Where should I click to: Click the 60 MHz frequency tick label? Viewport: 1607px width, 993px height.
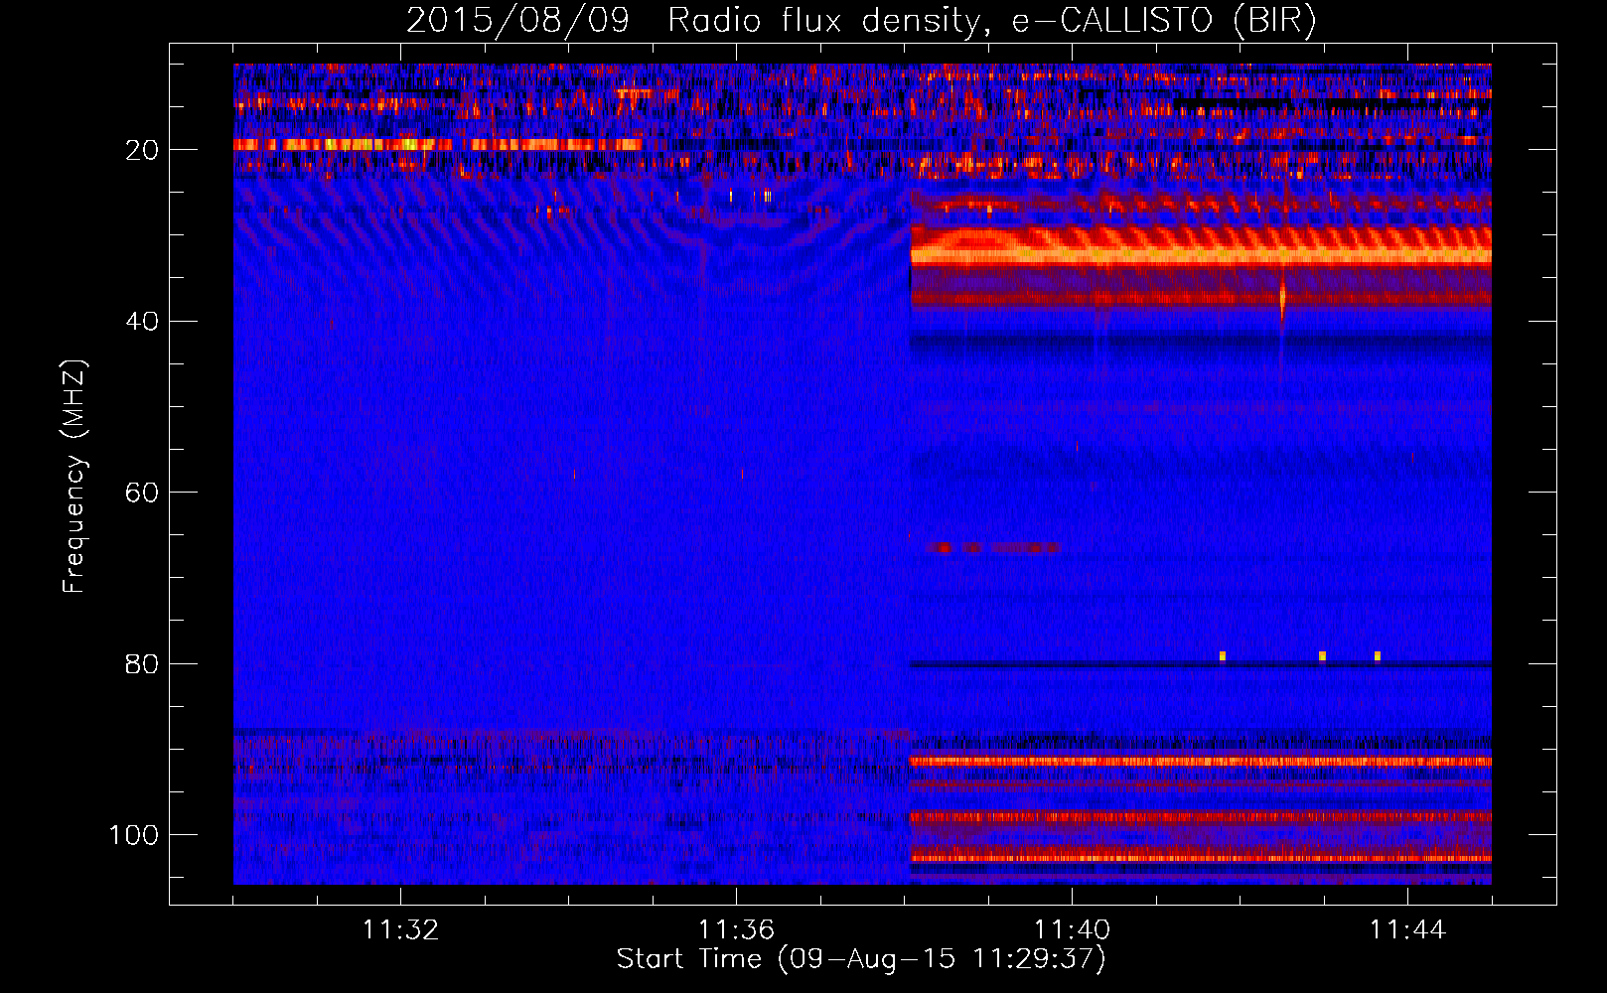[142, 493]
